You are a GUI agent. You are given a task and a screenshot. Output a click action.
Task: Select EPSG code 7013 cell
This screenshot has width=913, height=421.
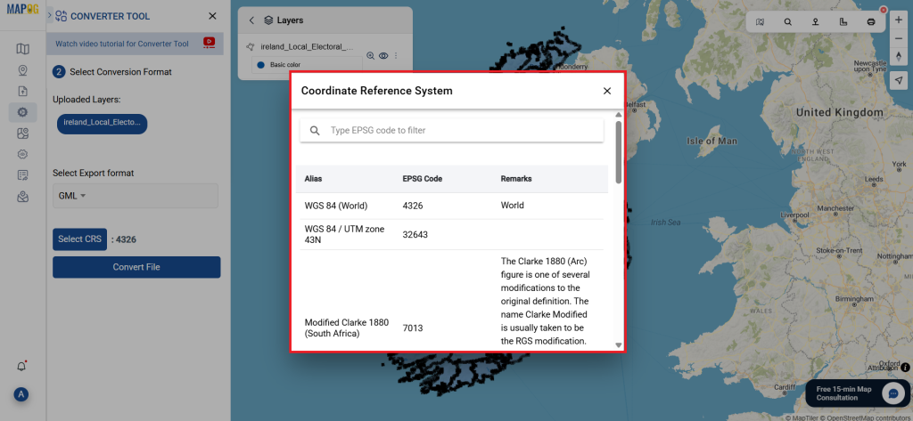click(413, 328)
